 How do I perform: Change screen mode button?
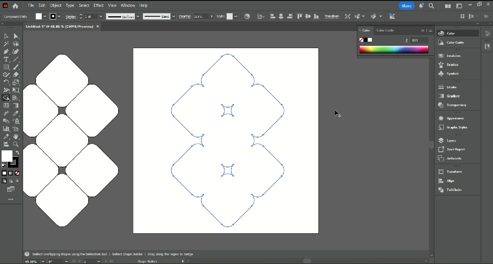(x=11, y=189)
